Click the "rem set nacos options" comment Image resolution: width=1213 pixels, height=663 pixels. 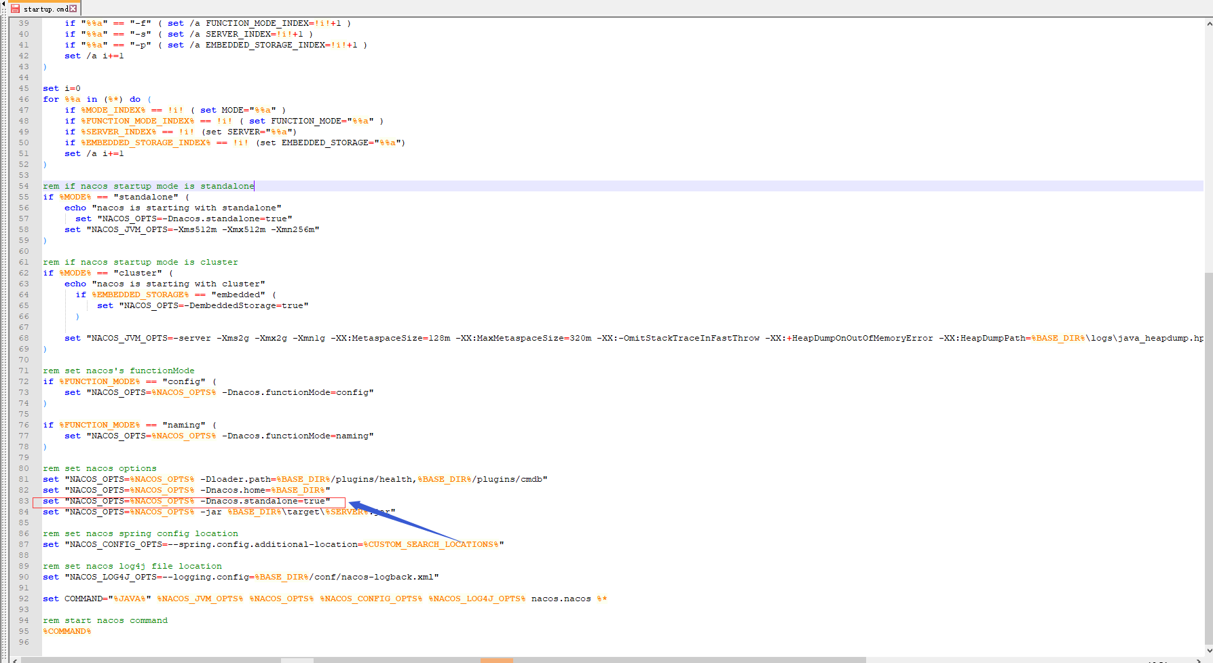100,468
